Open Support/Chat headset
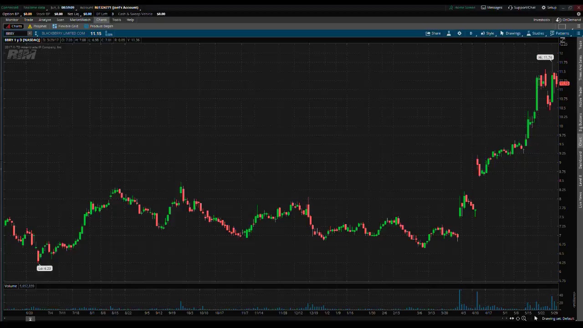The height and width of the screenshot is (328, 583). click(x=522, y=7)
